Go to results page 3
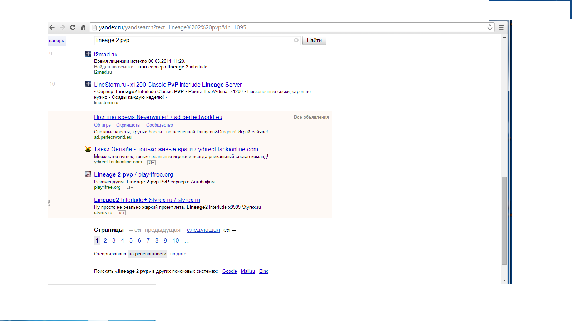Viewport: 572px width, 321px height. coord(114,241)
